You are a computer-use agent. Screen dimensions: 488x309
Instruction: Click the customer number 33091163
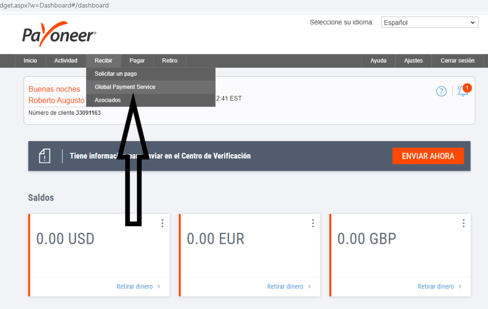88,113
